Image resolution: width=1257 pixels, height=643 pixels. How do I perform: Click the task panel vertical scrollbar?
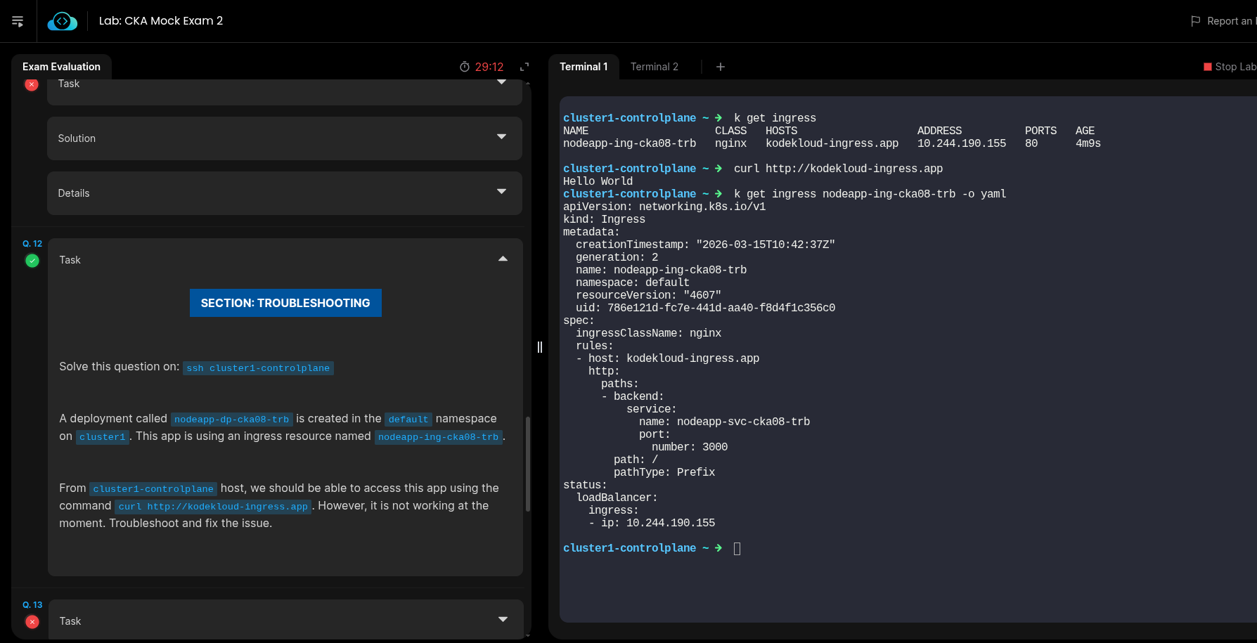(528, 464)
